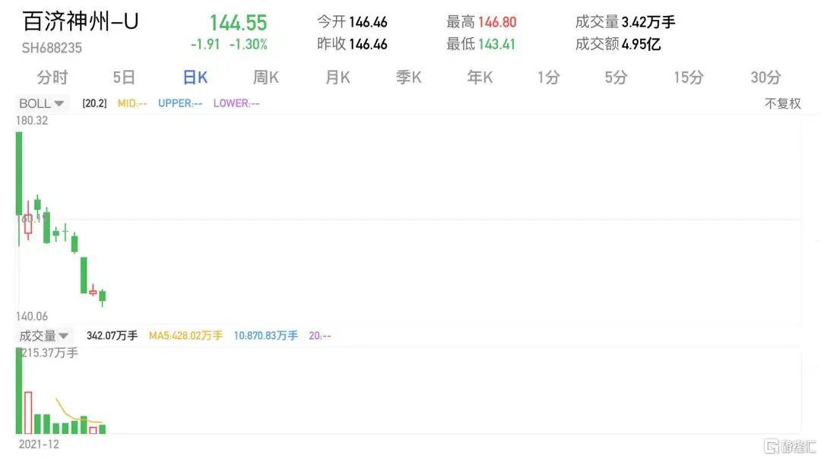Click the MA5:428.02万手 label
Screen dimensions: 821x459
[185, 335]
